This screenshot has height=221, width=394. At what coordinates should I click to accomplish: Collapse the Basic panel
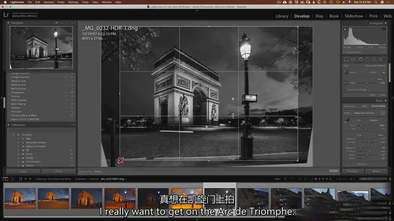385,101
